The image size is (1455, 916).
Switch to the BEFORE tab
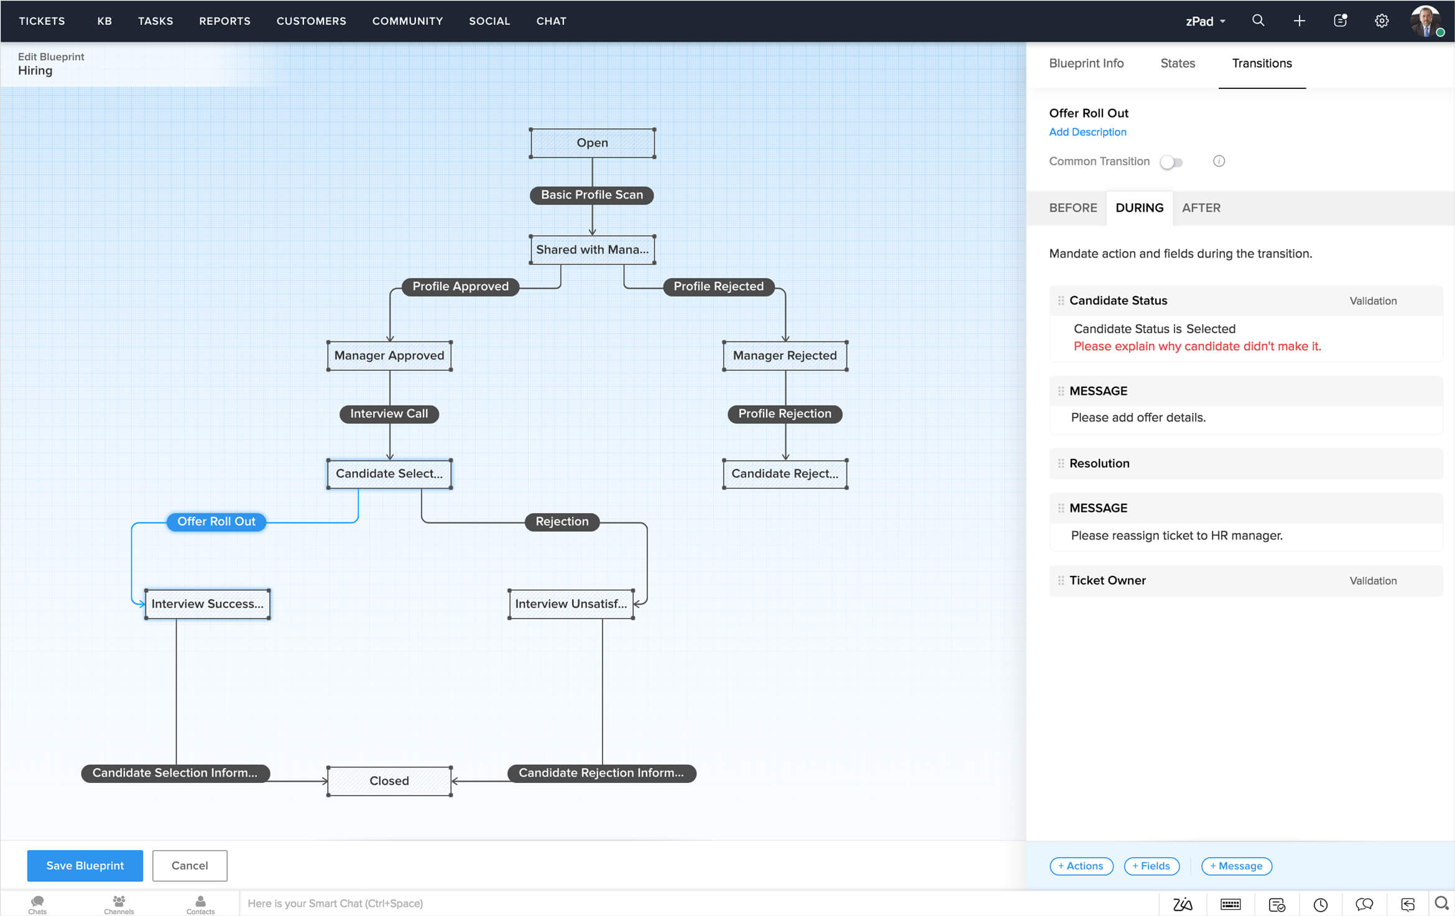1072,208
